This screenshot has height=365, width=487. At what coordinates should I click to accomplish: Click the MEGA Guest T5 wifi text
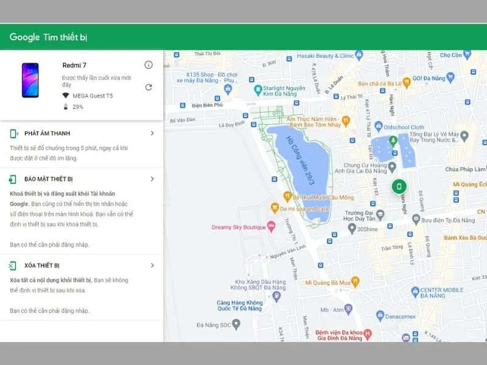coord(93,96)
